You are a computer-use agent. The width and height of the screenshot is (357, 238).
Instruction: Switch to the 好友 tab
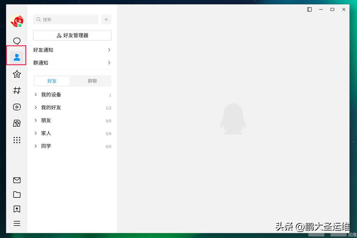point(52,81)
